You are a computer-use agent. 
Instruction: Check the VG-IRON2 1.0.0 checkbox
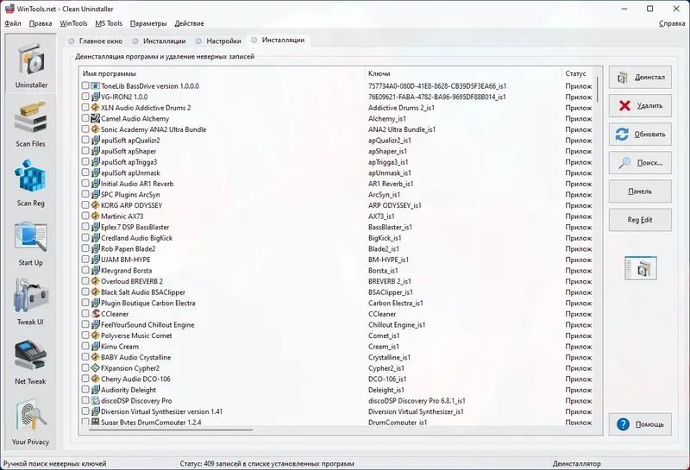85,97
